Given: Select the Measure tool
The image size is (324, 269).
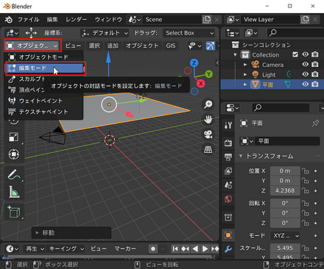Looking at the screenshot, I should coord(14,192).
